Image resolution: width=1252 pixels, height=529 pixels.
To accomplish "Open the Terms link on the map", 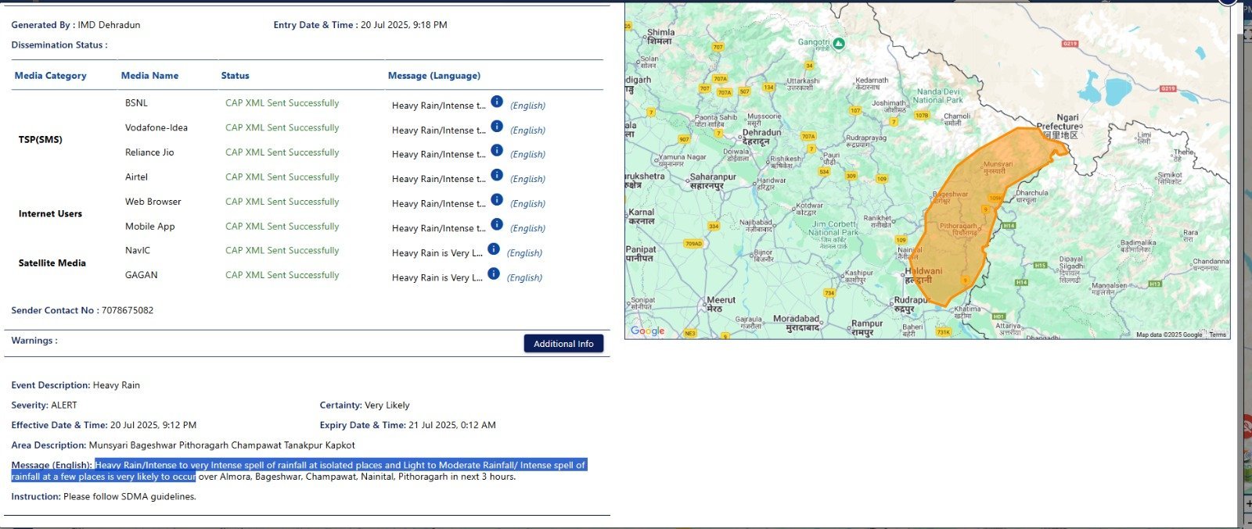I will [x=1218, y=334].
